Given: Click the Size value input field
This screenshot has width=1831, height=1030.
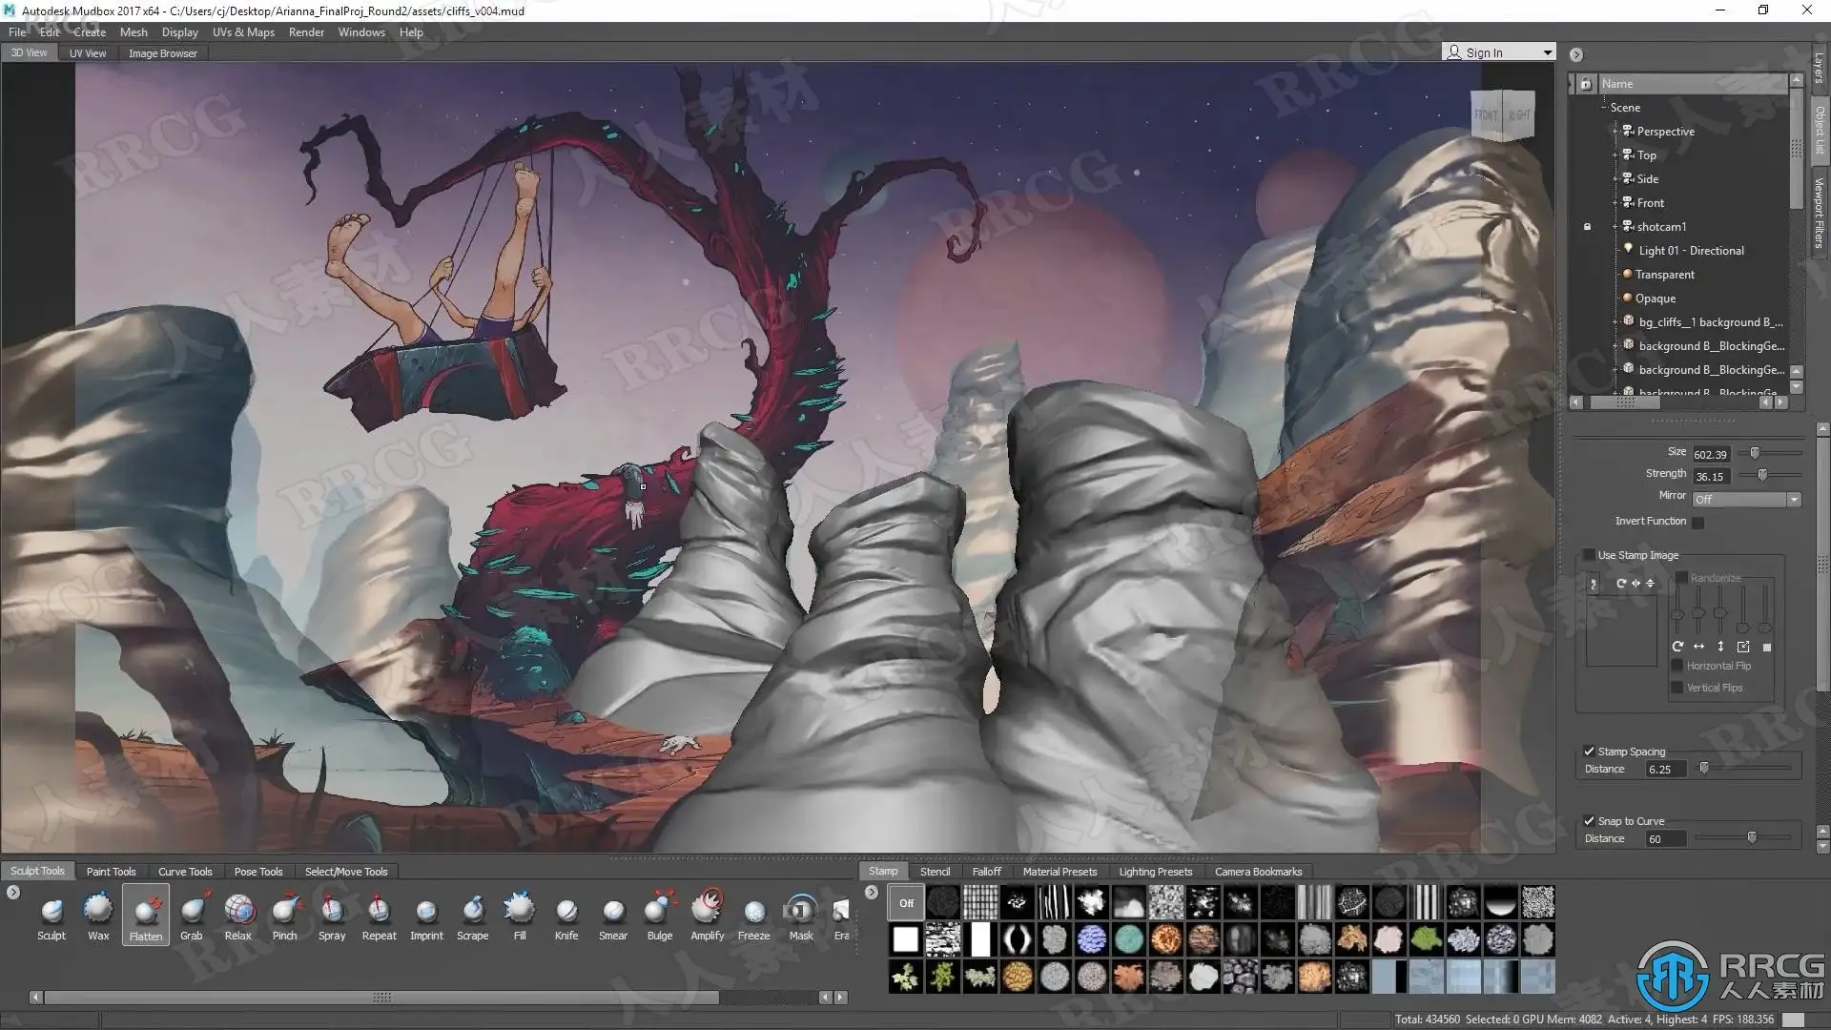Looking at the screenshot, I should pos(1710,454).
